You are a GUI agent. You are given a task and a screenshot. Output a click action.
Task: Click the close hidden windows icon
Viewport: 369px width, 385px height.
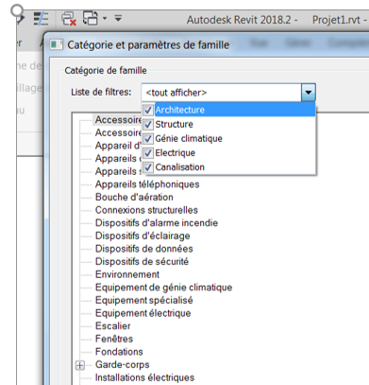pyautogui.click(x=69, y=19)
